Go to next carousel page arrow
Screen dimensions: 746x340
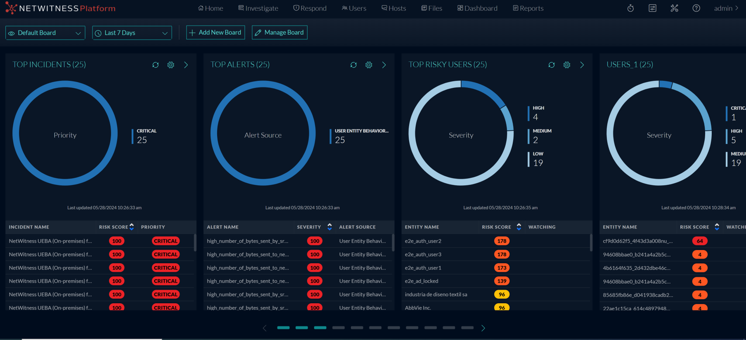(483, 328)
